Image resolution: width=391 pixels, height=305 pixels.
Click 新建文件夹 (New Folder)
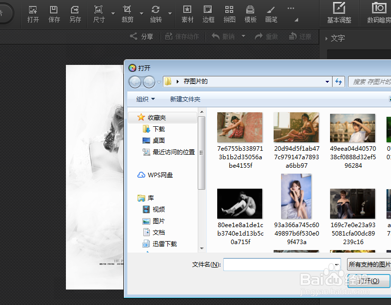[185, 99]
